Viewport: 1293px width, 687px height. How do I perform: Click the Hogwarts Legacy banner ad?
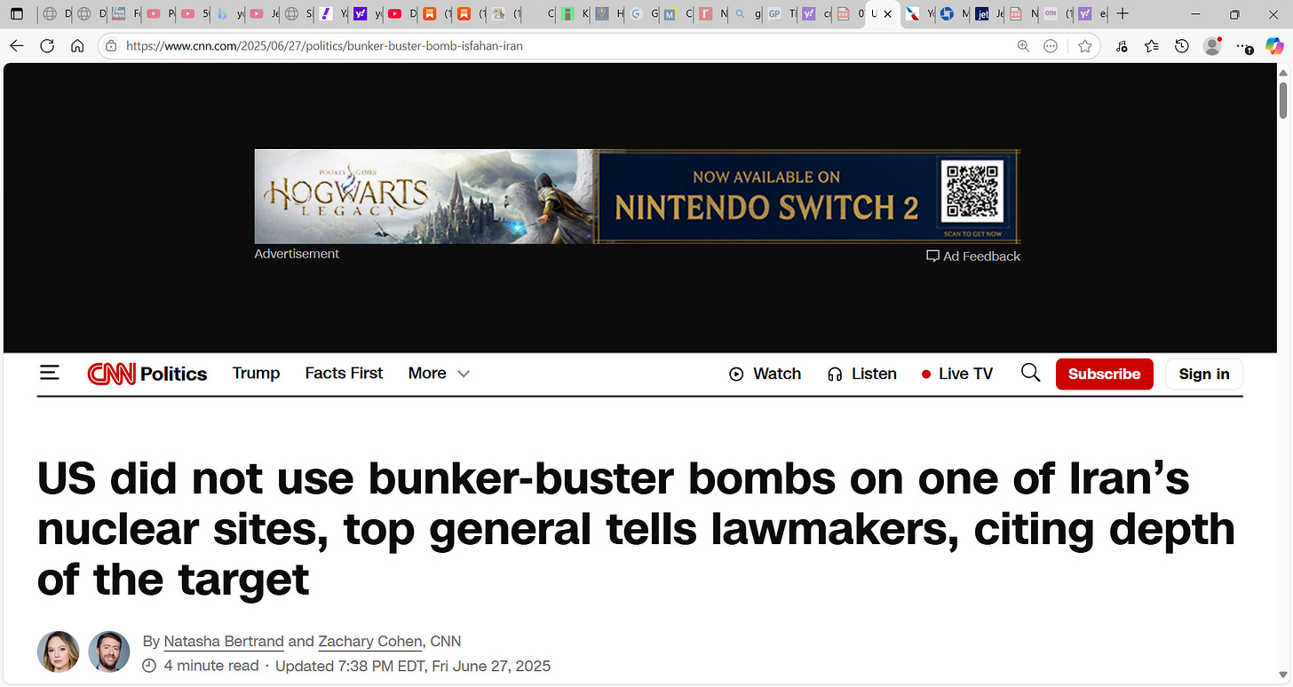[637, 196]
